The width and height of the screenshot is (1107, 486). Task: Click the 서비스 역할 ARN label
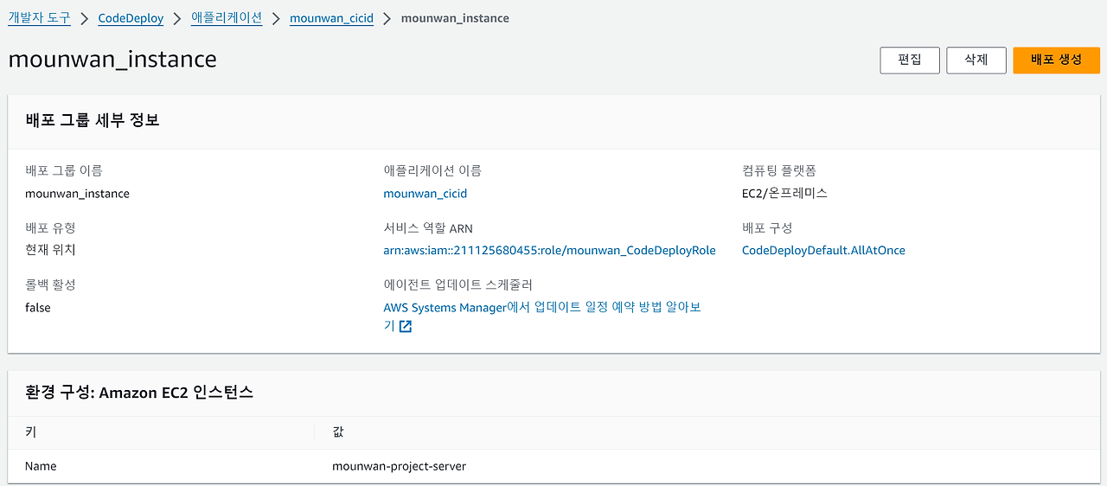(428, 228)
